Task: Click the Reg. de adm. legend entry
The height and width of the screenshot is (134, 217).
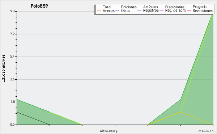Action: tap(176, 11)
